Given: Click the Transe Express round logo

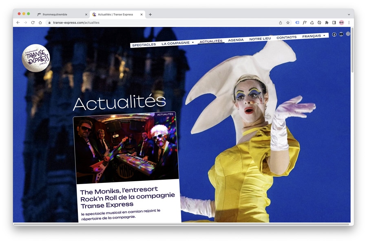Looking at the screenshot, I should point(36,58).
